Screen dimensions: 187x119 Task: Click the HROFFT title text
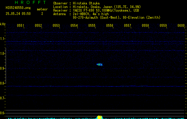click(x=30, y=2)
